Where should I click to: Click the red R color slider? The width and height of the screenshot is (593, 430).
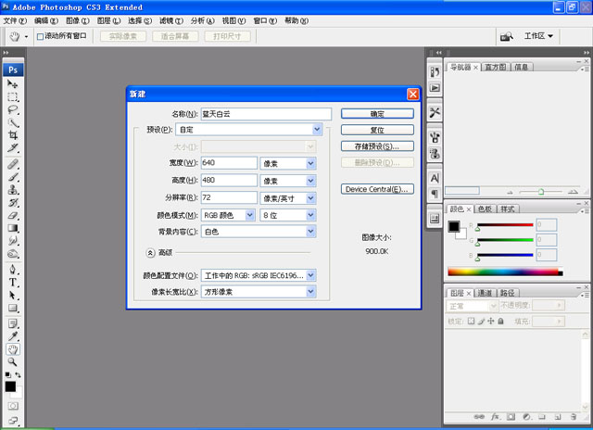(505, 225)
